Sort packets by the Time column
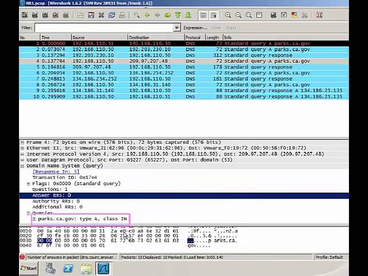Viewport: 368px width, 276px height. pos(56,37)
